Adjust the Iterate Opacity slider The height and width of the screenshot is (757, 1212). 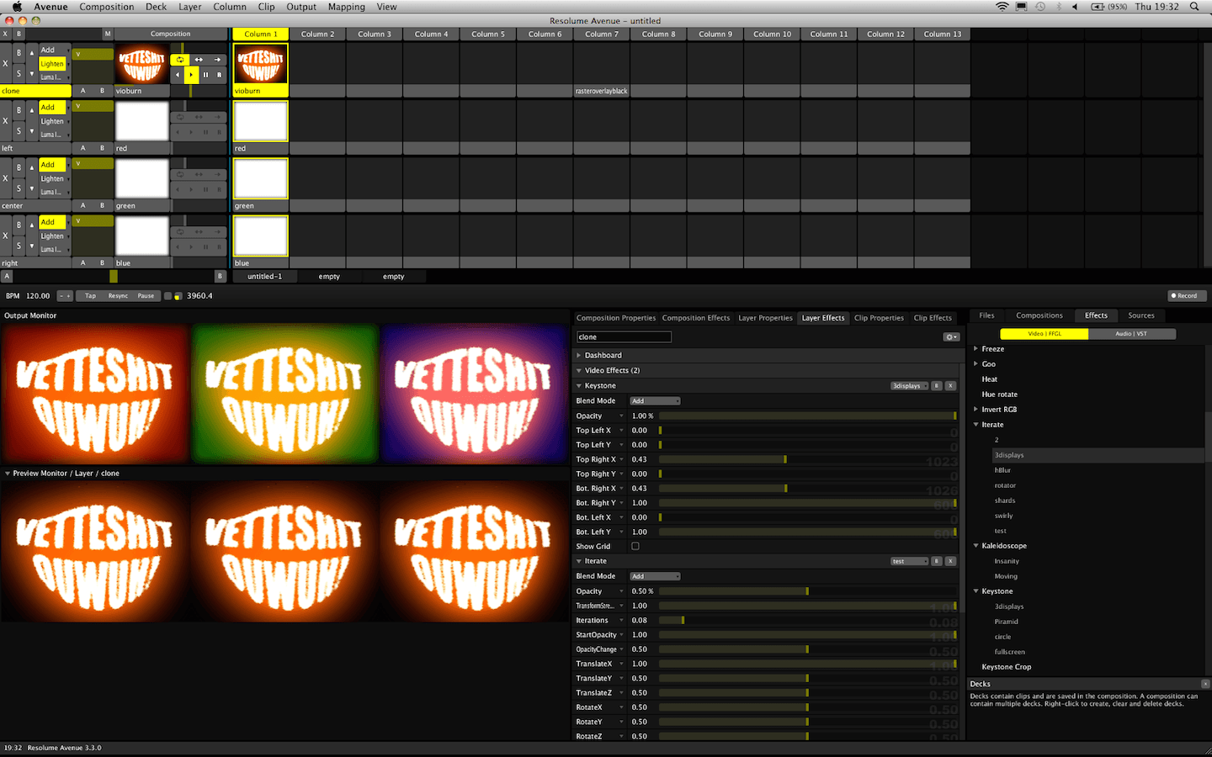[808, 591]
